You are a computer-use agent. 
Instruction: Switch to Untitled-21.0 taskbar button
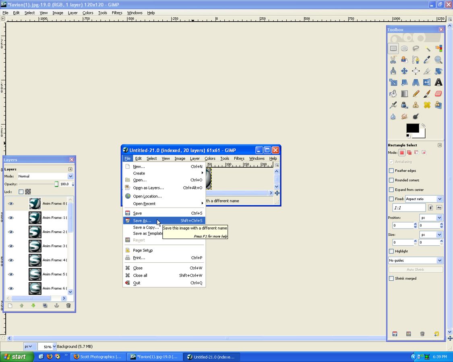point(211,357)
